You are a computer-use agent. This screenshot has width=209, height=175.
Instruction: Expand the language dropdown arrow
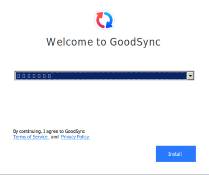pos(190,76)
